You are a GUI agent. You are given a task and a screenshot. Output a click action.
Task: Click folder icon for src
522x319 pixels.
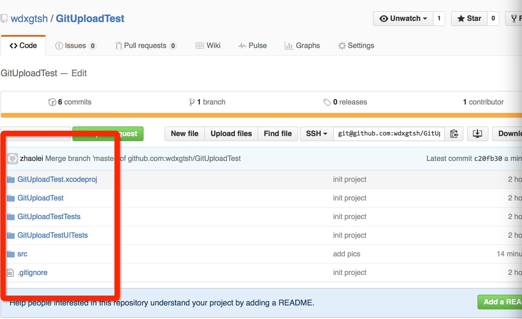point(11,254)
